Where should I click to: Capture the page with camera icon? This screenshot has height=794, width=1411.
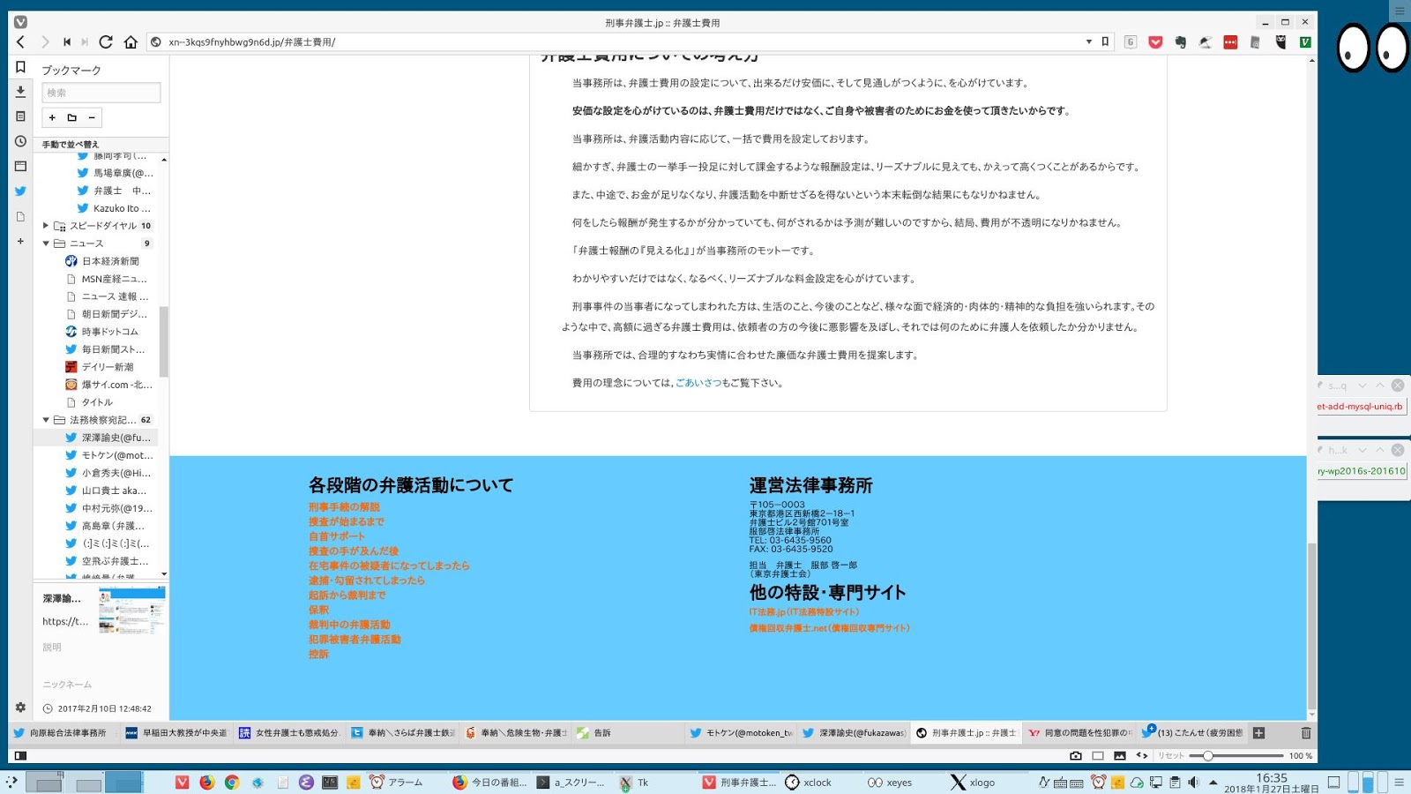1075,755
